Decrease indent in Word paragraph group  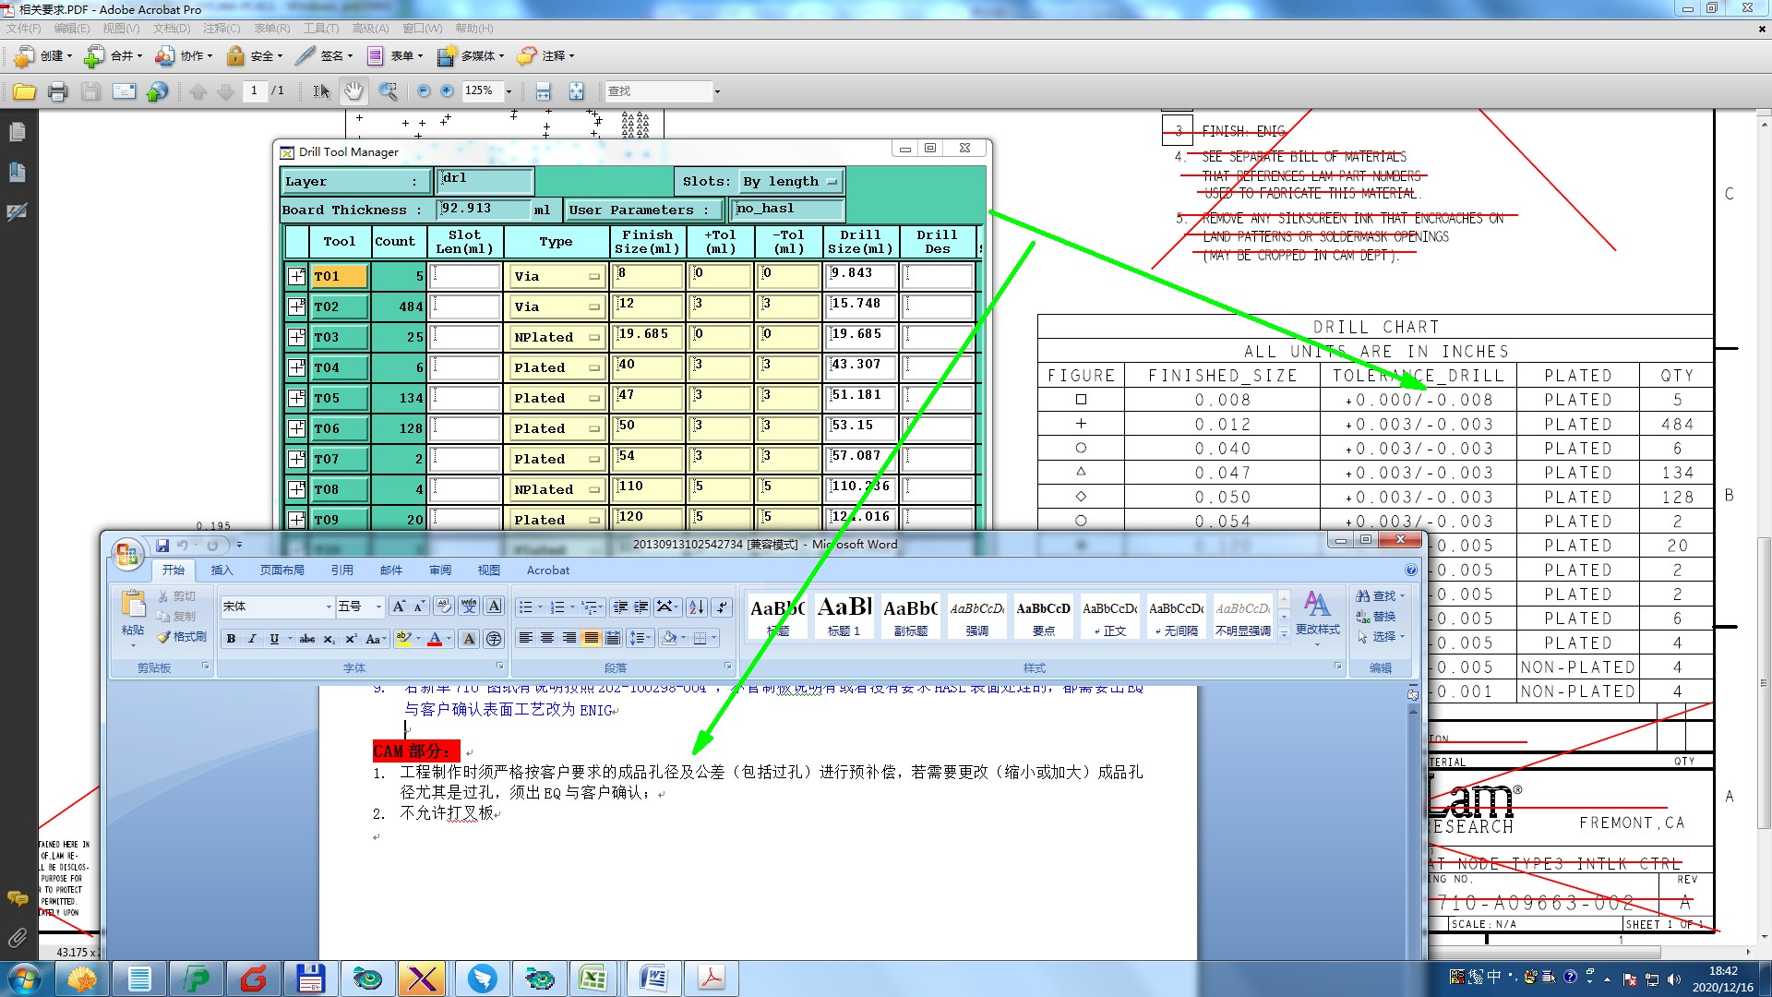620,607
